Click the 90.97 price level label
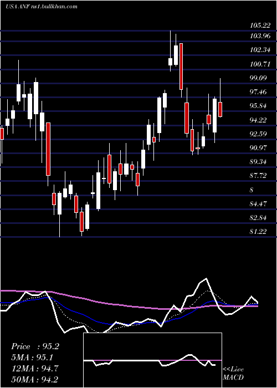The image size is (277, 388). point(259,148)
